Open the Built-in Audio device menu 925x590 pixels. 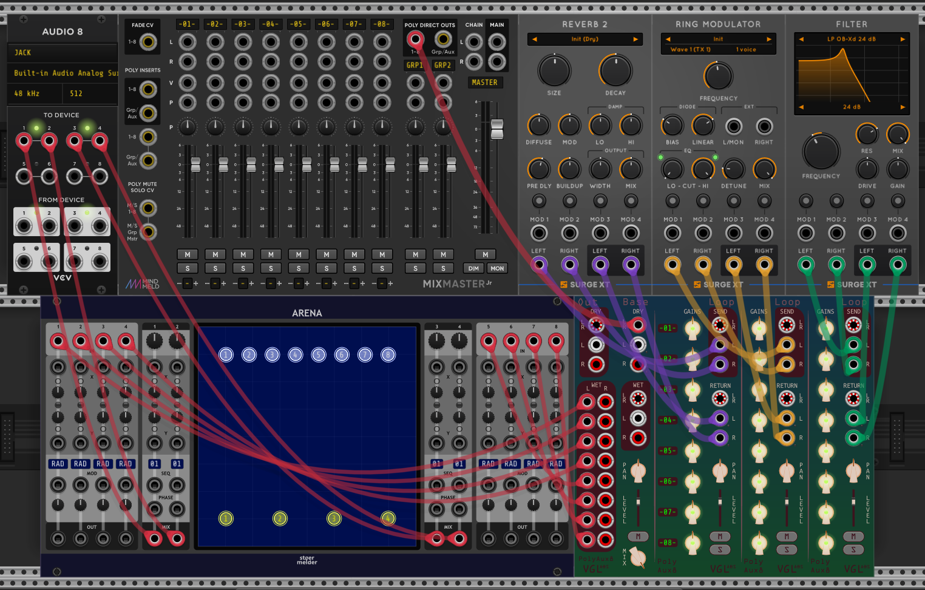click(x=63, y=73)
